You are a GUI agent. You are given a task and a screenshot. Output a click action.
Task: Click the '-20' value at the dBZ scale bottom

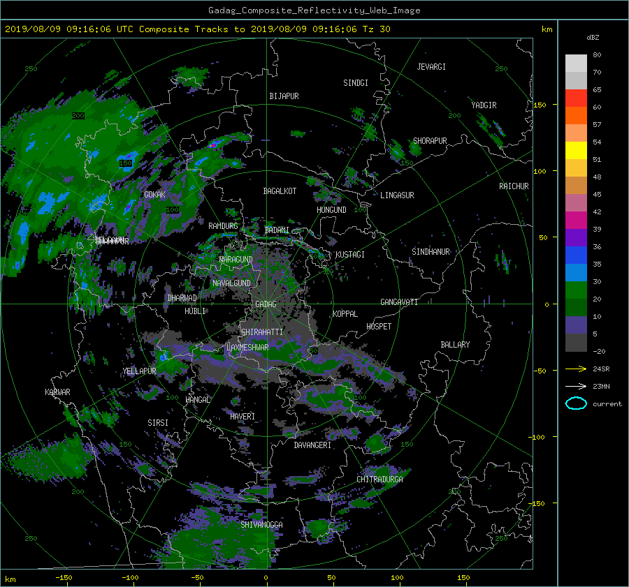pos(599,351)
